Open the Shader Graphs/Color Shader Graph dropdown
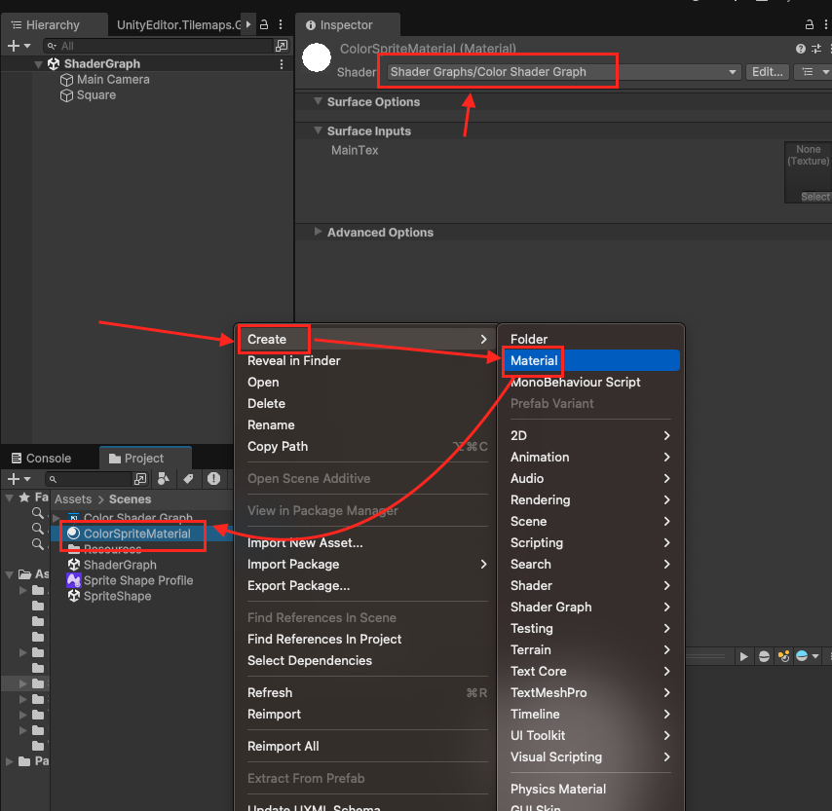 click(563, 72)
